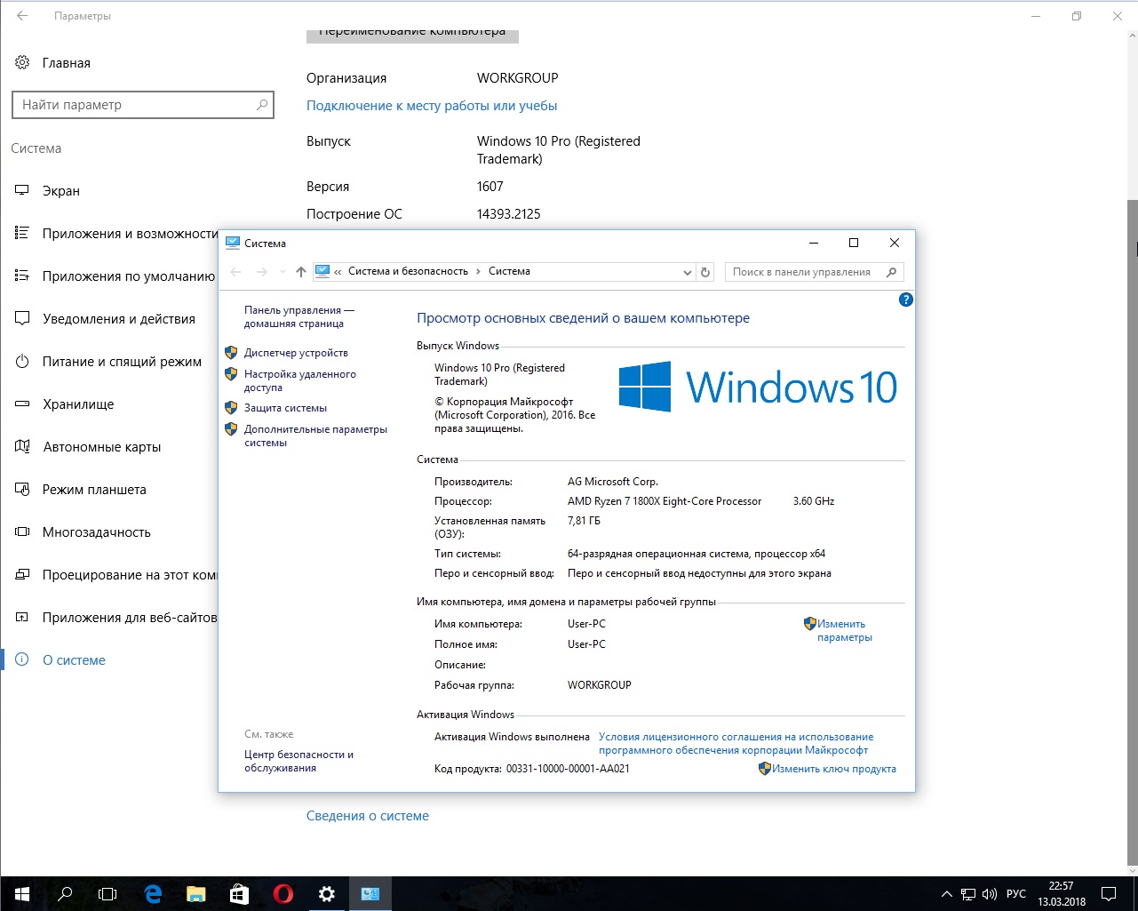Refresh the Система control panel address bar
Viewport: 1138px width, 911px height.
tap(705, 272)
